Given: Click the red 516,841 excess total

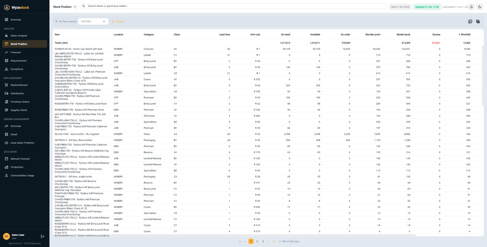Looking at the screenshot, I should (436, 43).
